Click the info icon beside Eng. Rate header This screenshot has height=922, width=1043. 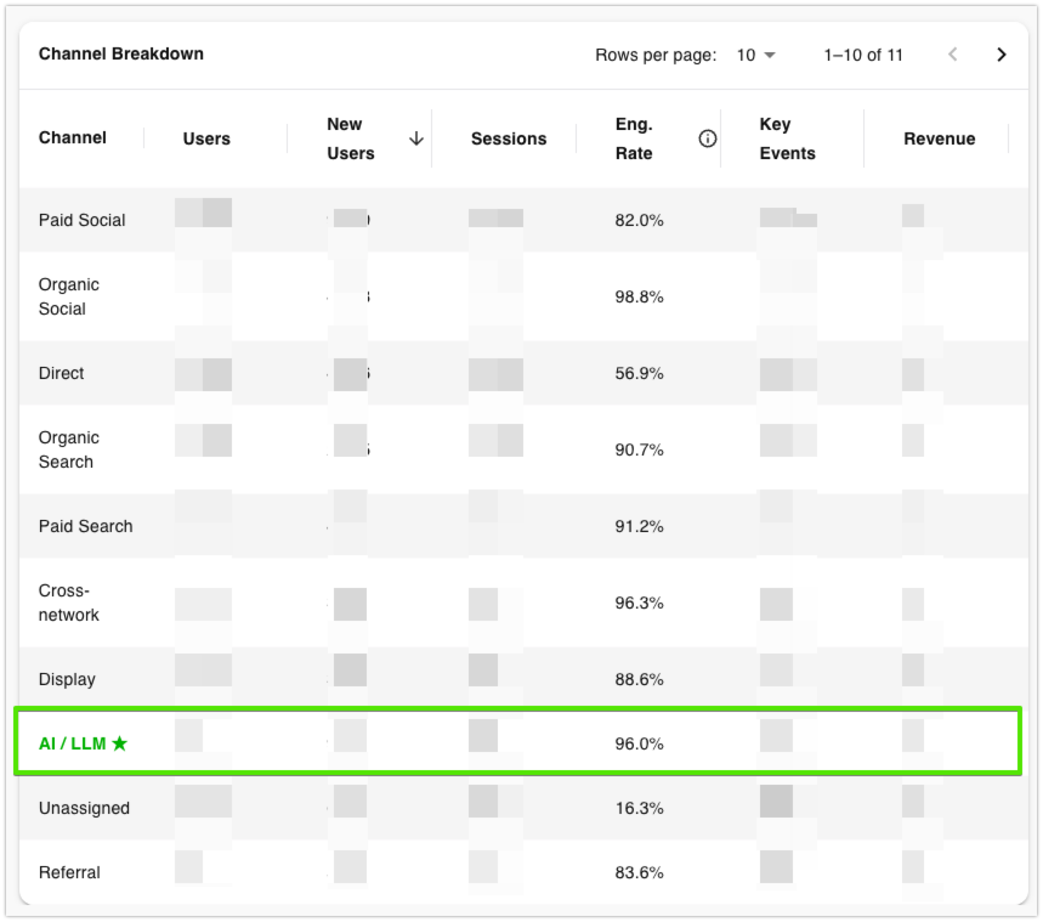[x=707, y=138]
